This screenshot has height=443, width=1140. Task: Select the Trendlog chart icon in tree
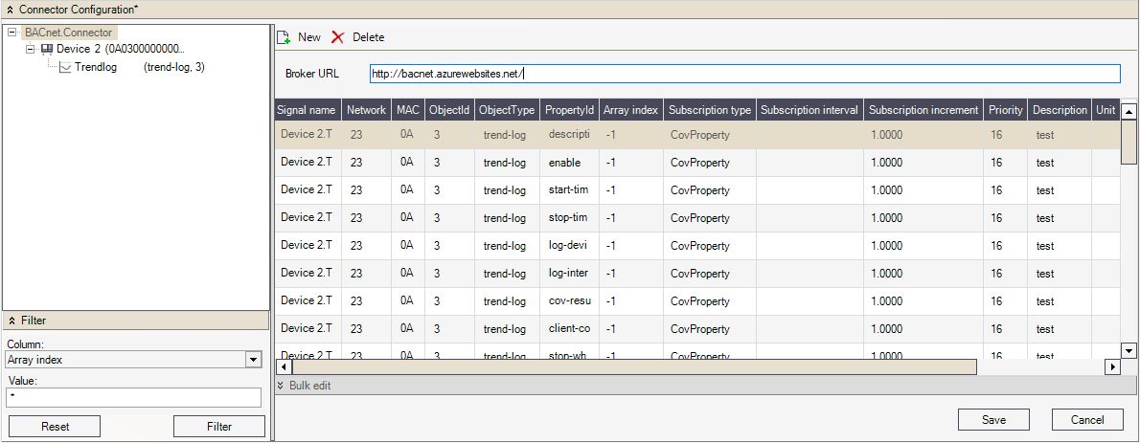tap(64, 67)
